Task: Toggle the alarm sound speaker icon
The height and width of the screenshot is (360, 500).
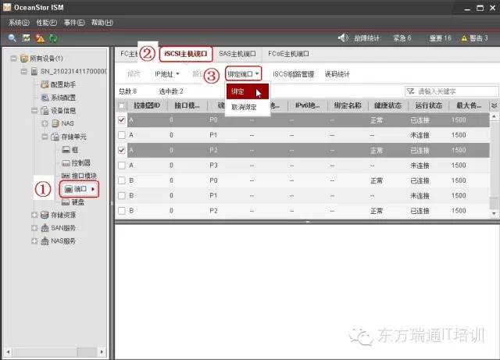Action: [343, 38]
